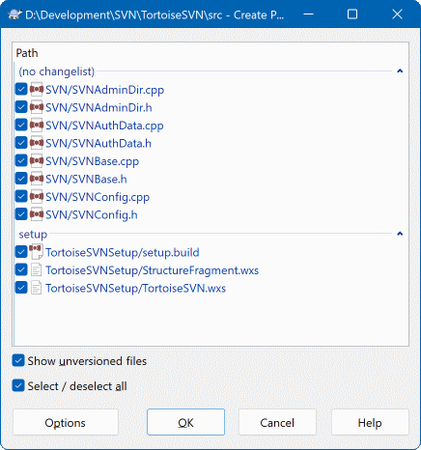The height and width of the screenshot is (450, 421).
Task: Select the TortoiseSVNSetup/TortoiseSVN.wxs file name
Action: click(x=135, y=288)
